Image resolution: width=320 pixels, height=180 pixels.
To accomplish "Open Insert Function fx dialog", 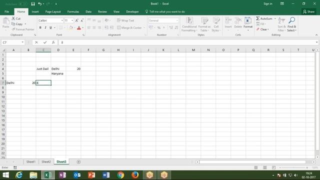I will coord(53,42).
